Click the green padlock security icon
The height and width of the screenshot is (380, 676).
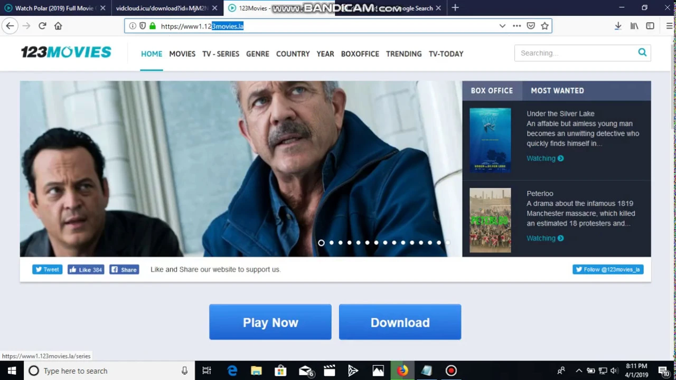click(153, 26)
